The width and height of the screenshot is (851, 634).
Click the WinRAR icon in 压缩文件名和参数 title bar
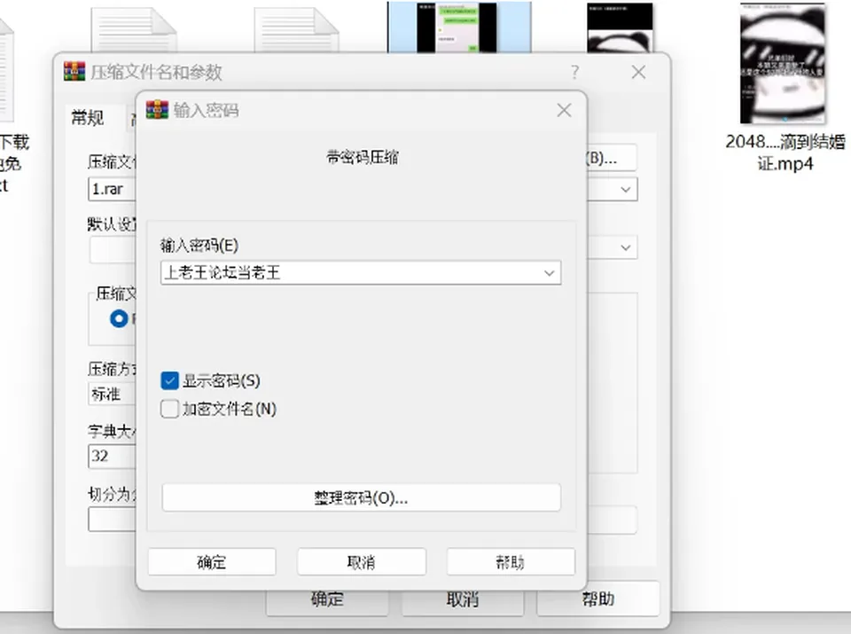[x=74, y=71]
